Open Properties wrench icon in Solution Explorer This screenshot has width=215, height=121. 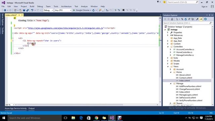(x=197, y=19)
